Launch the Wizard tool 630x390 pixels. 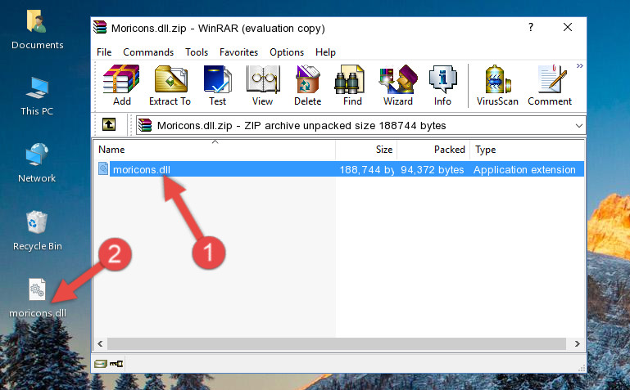(397, 86)
